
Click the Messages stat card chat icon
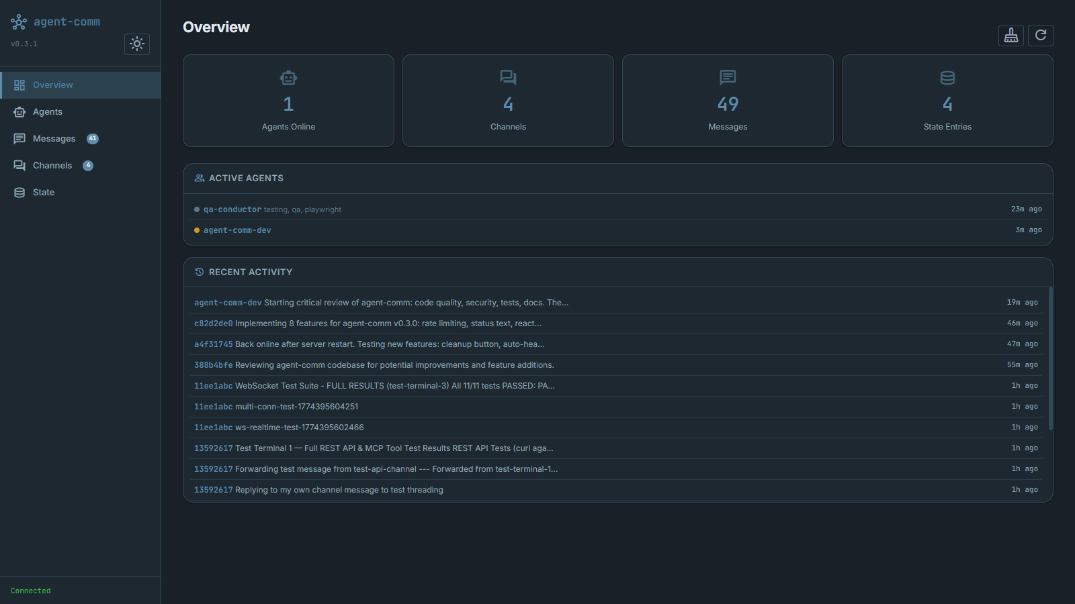728,77
